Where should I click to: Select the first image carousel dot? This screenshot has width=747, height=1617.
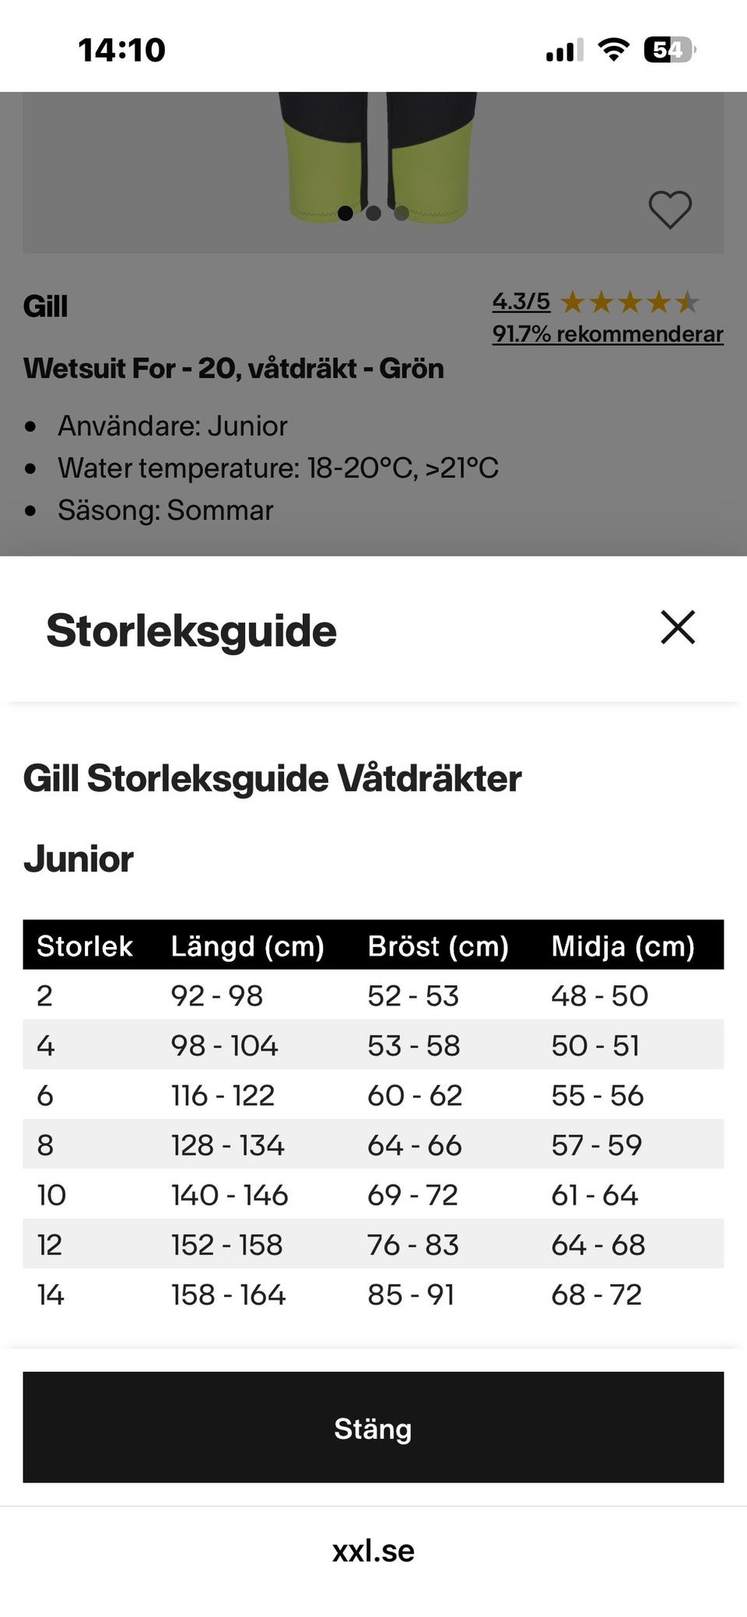coord(345,213)
